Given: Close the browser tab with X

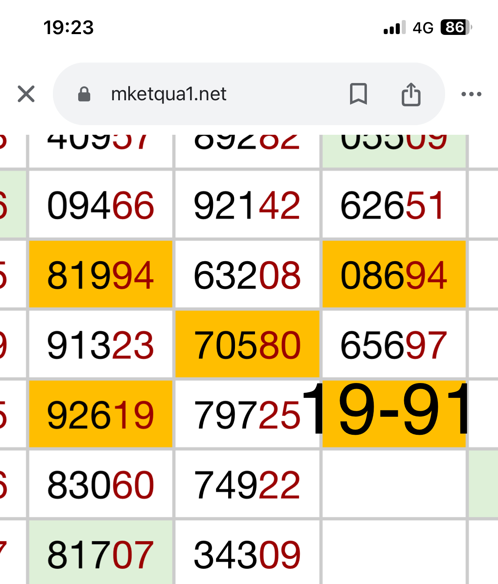Looking at the screenshot, I should click(26, 94).
